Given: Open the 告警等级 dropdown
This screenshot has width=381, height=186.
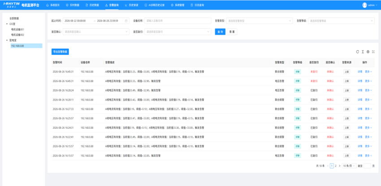Looking at the screenshot, I should (x=341, y=21).
